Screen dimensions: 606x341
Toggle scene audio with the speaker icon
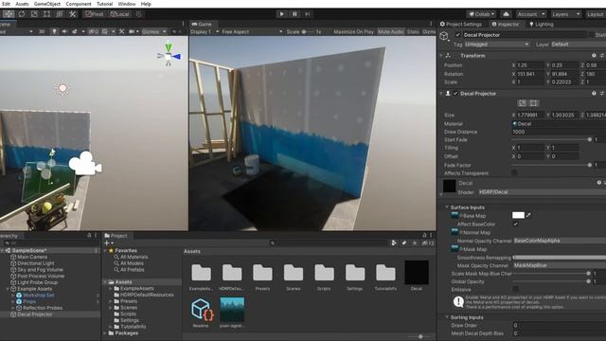(64, 31)
